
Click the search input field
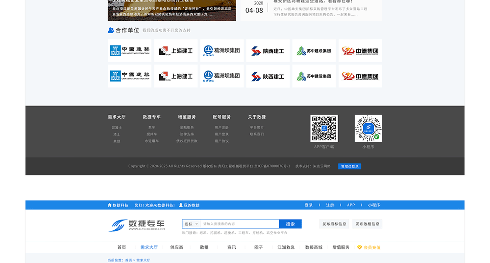[x=240, y=224]
